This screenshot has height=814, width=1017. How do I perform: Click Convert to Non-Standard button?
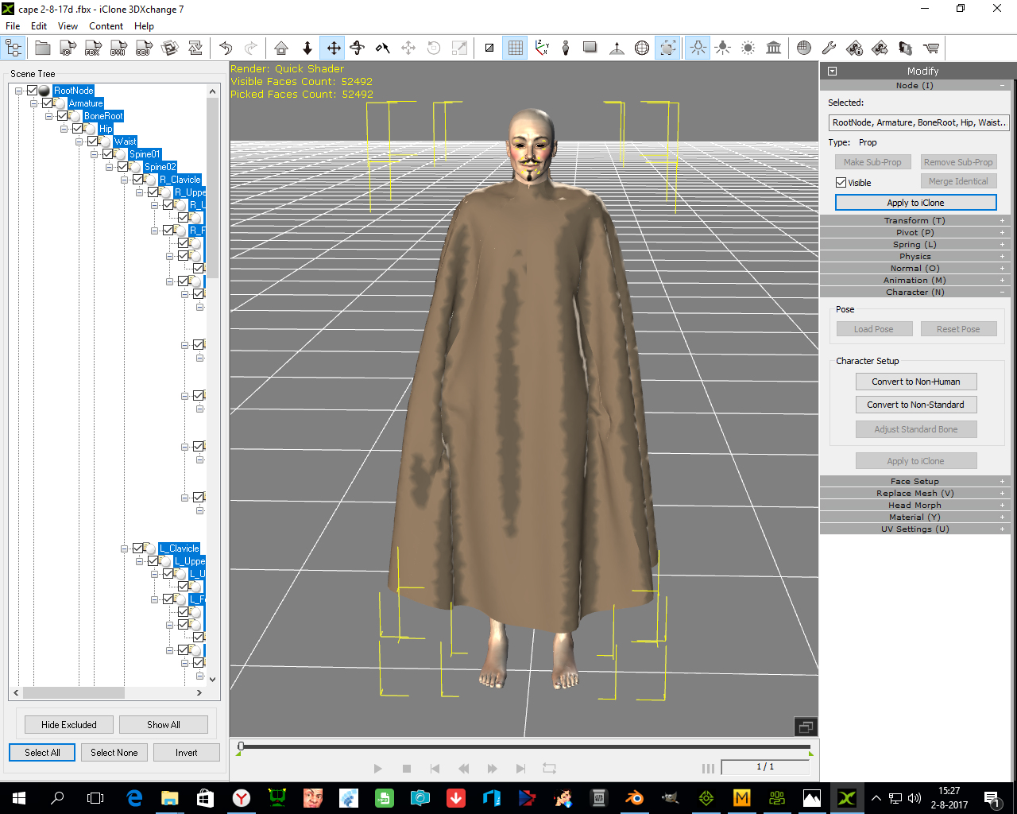[916, 405]
